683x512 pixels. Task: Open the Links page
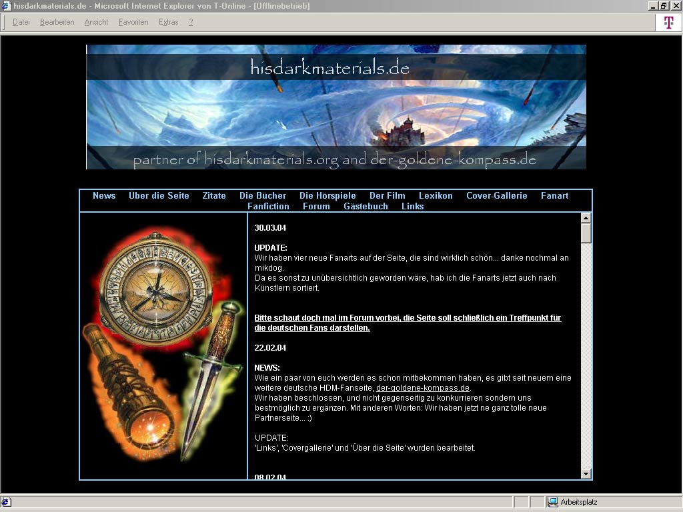[x=412, y=207]
